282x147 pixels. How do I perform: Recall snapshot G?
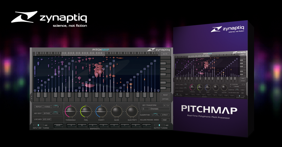[136, 125]
